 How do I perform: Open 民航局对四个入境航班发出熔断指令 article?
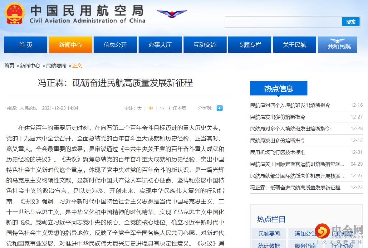[x=290, y=105]
